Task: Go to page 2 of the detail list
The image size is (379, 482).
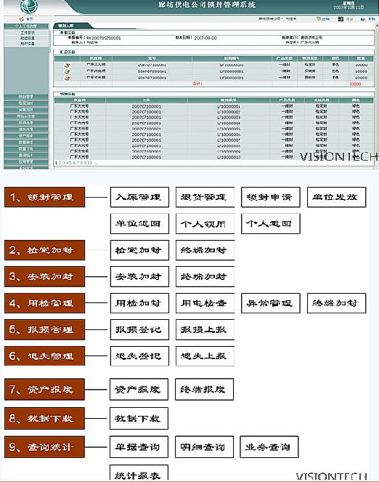Action: (60, 163)
